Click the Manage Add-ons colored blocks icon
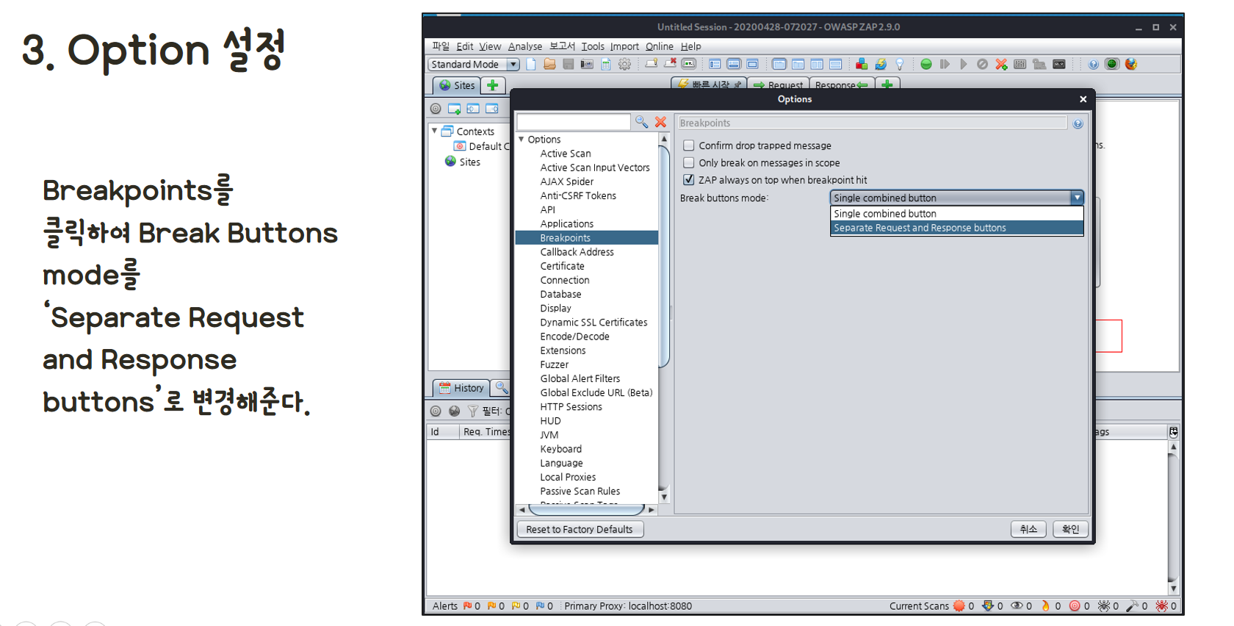The height and width of the screenshot is (626, 1234). pos(862,65)
